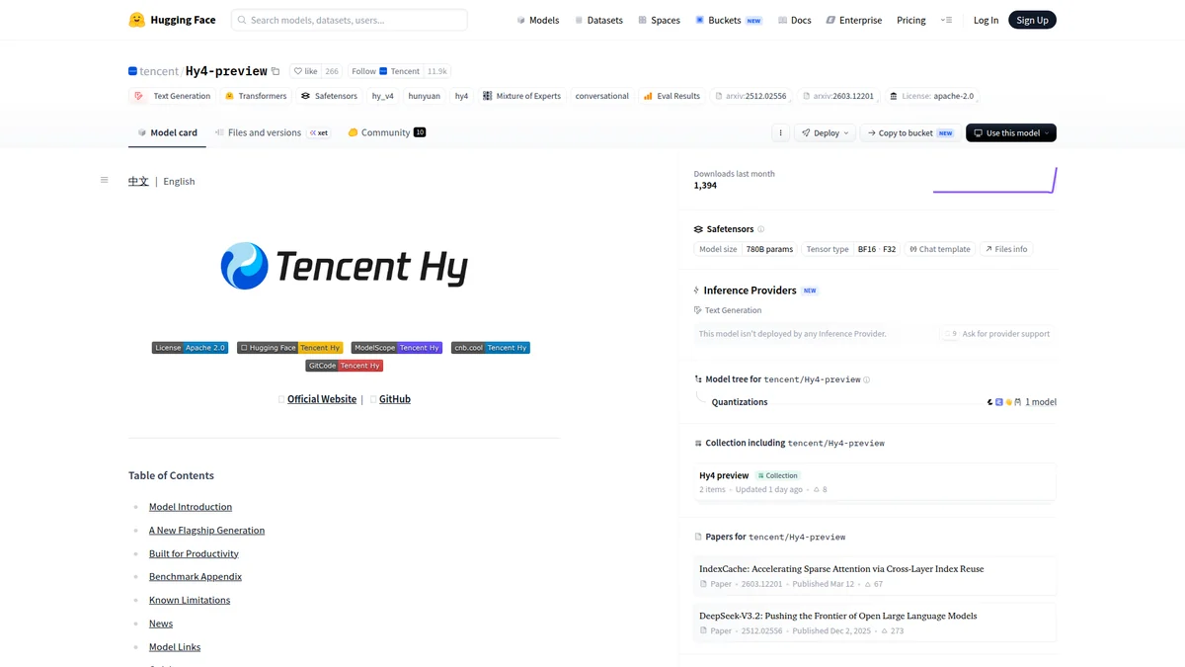Jump to the Model Links section

click(x=175, y=647)
